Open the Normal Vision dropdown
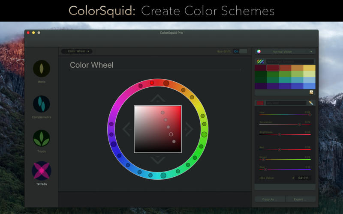Screen dimensions: 343x214 [x=285, y=51]
